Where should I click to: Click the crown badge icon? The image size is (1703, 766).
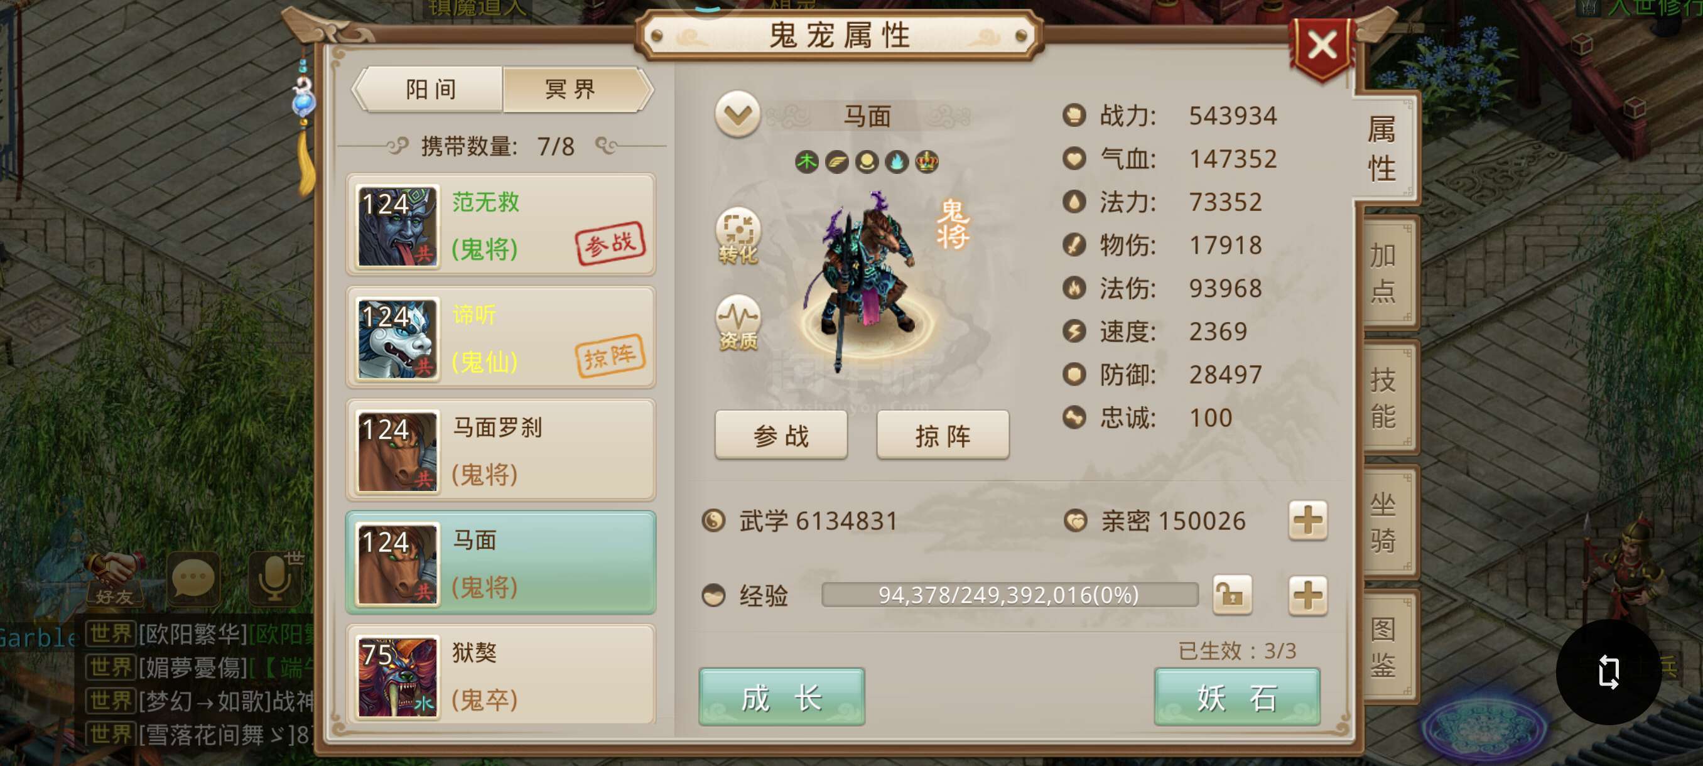(926, 162)
